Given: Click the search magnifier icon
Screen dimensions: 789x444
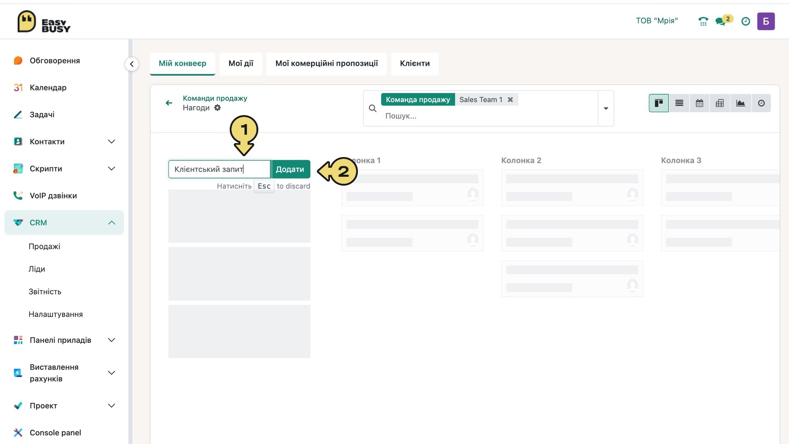Looking at the screenshot, I should 373,109.
